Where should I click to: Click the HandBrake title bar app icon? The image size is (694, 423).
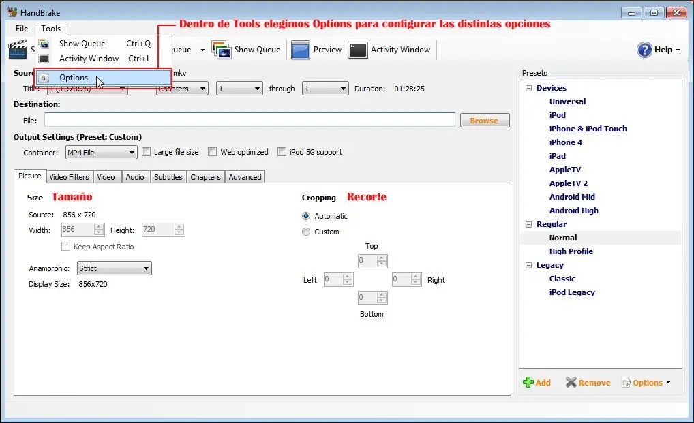(x=12, y=12)
